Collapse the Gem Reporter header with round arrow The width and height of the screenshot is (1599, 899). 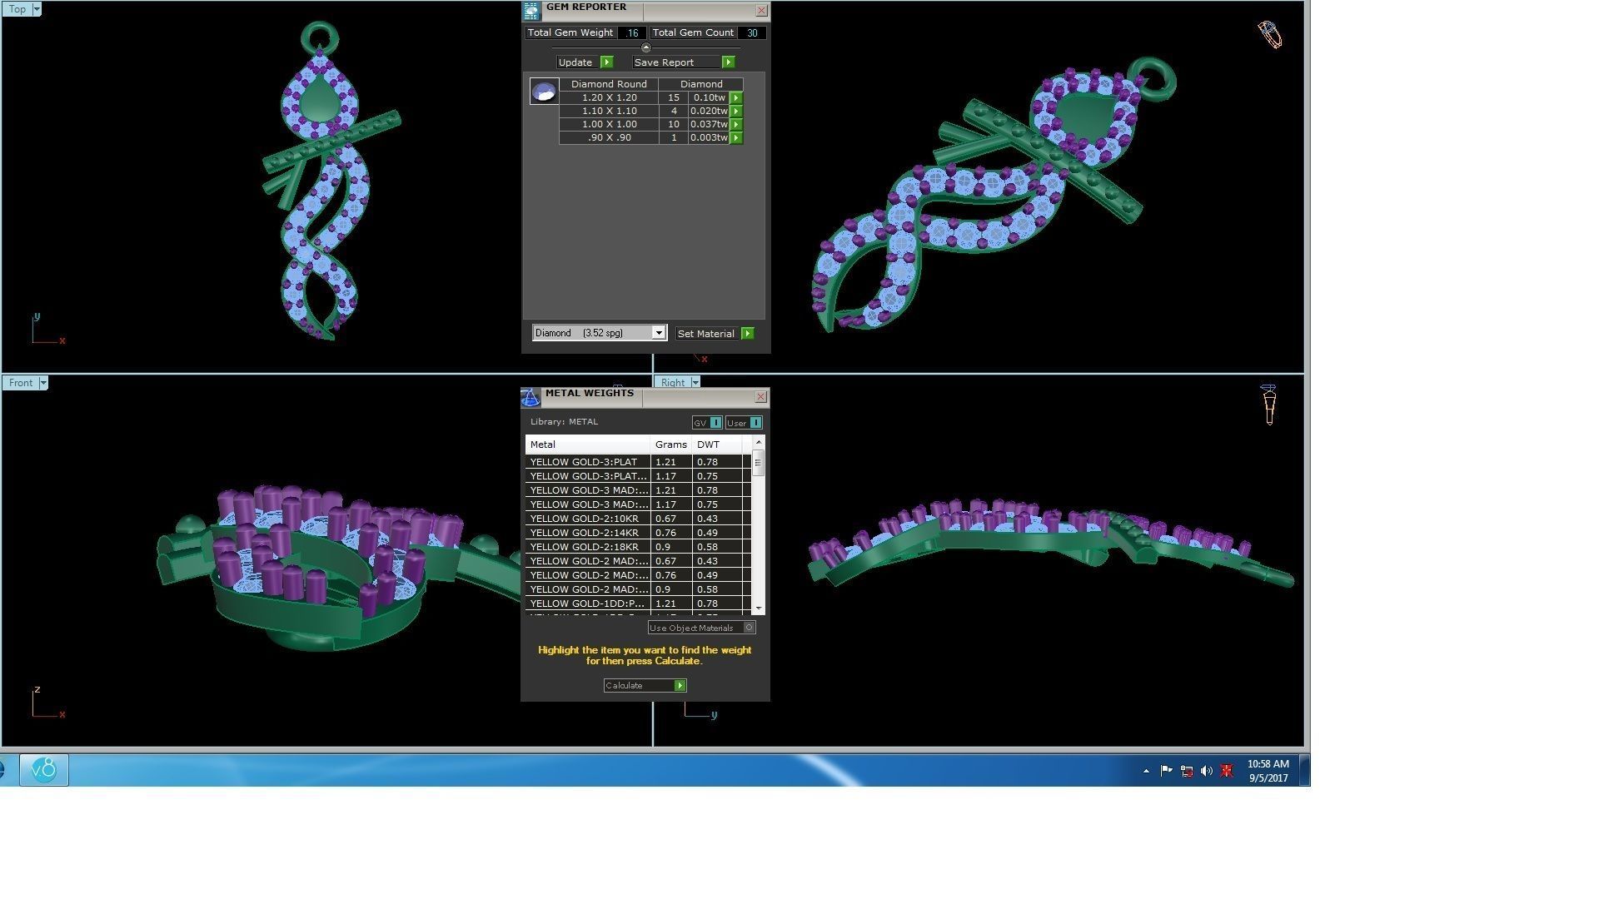click(645, 47)
